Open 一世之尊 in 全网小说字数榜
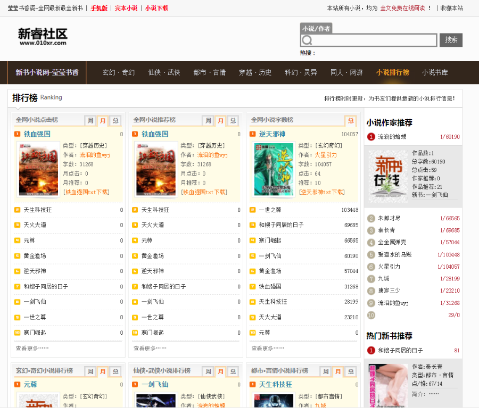The image size is (479, 414). (270, 210)
